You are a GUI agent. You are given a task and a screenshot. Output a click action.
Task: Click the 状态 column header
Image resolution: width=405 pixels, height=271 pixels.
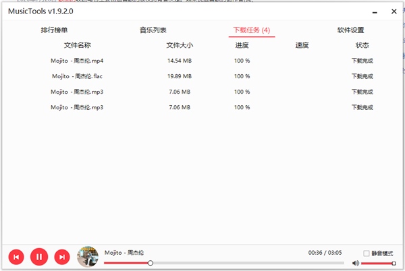coord(362,45)
